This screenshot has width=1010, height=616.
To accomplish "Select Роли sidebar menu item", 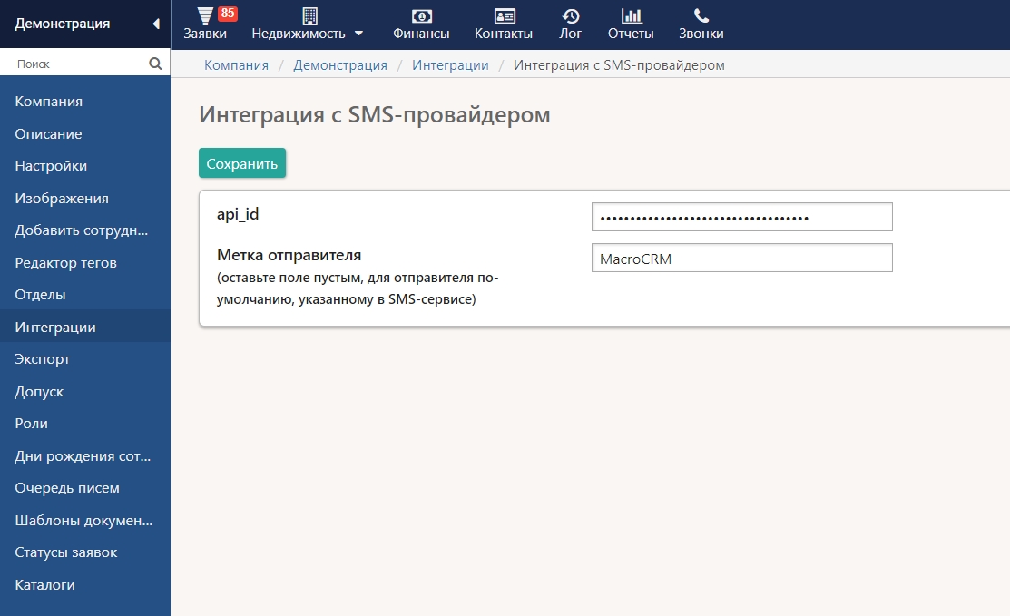I will [31, 424].
